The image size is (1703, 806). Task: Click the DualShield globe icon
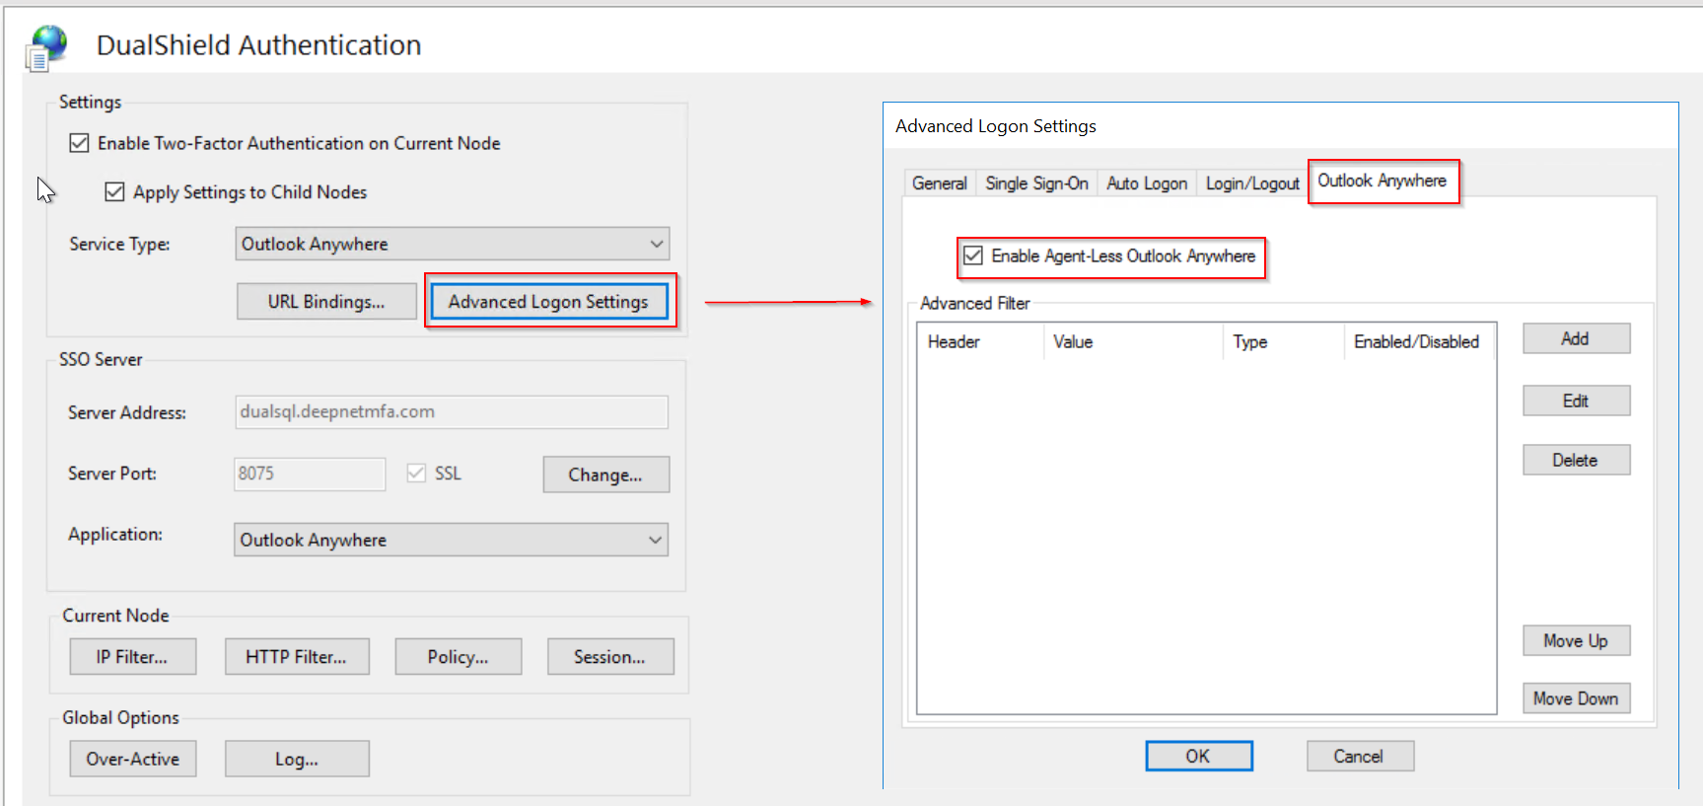pos(47,46)
